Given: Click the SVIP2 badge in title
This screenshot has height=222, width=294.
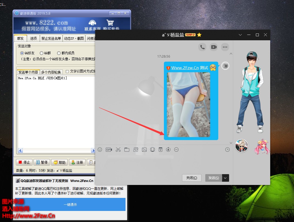Looking at the screenshot, I should click(190, 35).
